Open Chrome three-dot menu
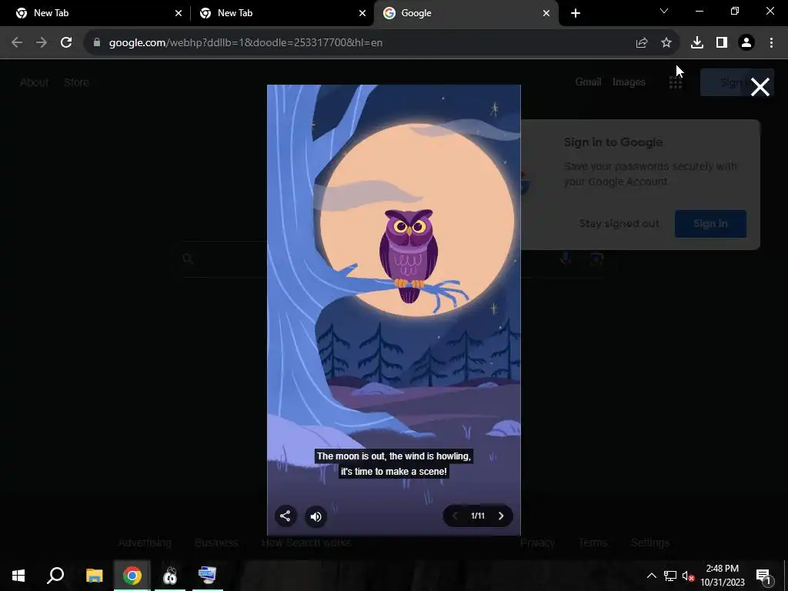788x591 pixels. [x=771, y=43]
